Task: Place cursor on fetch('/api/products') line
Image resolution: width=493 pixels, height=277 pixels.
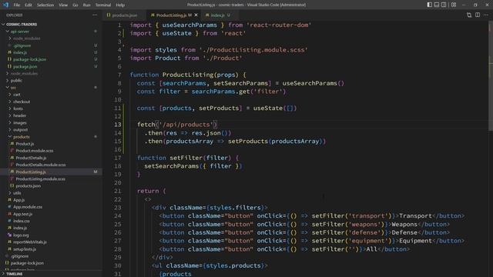Action: coord(177,125)
